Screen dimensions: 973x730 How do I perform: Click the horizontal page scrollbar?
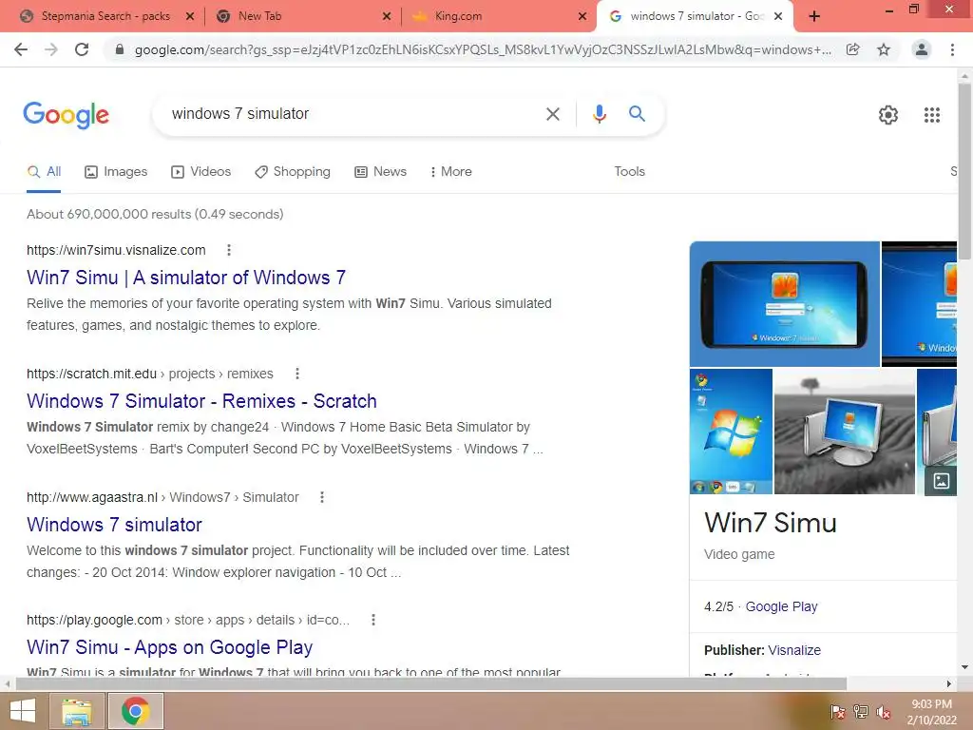tap(431, 683)
